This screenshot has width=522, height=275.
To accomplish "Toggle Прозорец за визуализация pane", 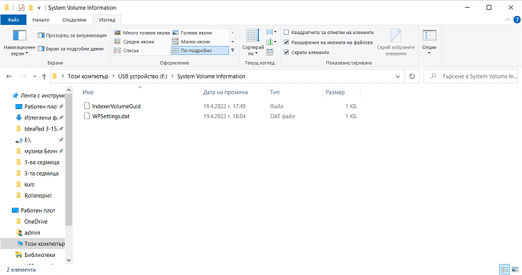I will click(x=72, y=35).
